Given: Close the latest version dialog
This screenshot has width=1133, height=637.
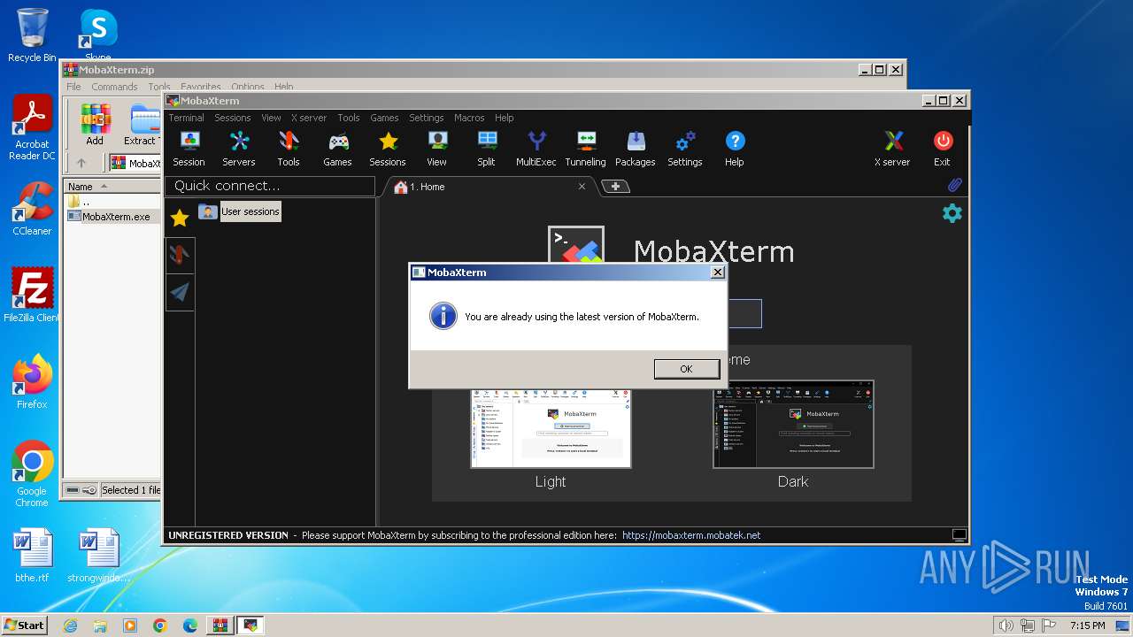Looking at the screenshot, I should coord(717,272).
